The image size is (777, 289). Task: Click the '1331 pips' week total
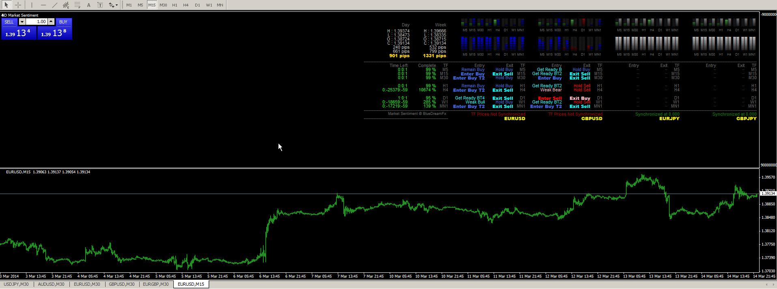(434, 56)
